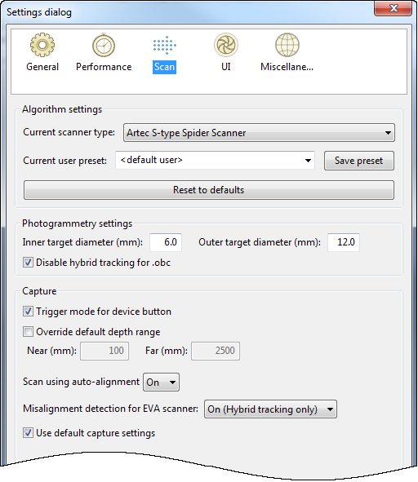Click Reset to defaults button
The width and height of the screenshot is (418, 482).
click(x=209, y=190)
